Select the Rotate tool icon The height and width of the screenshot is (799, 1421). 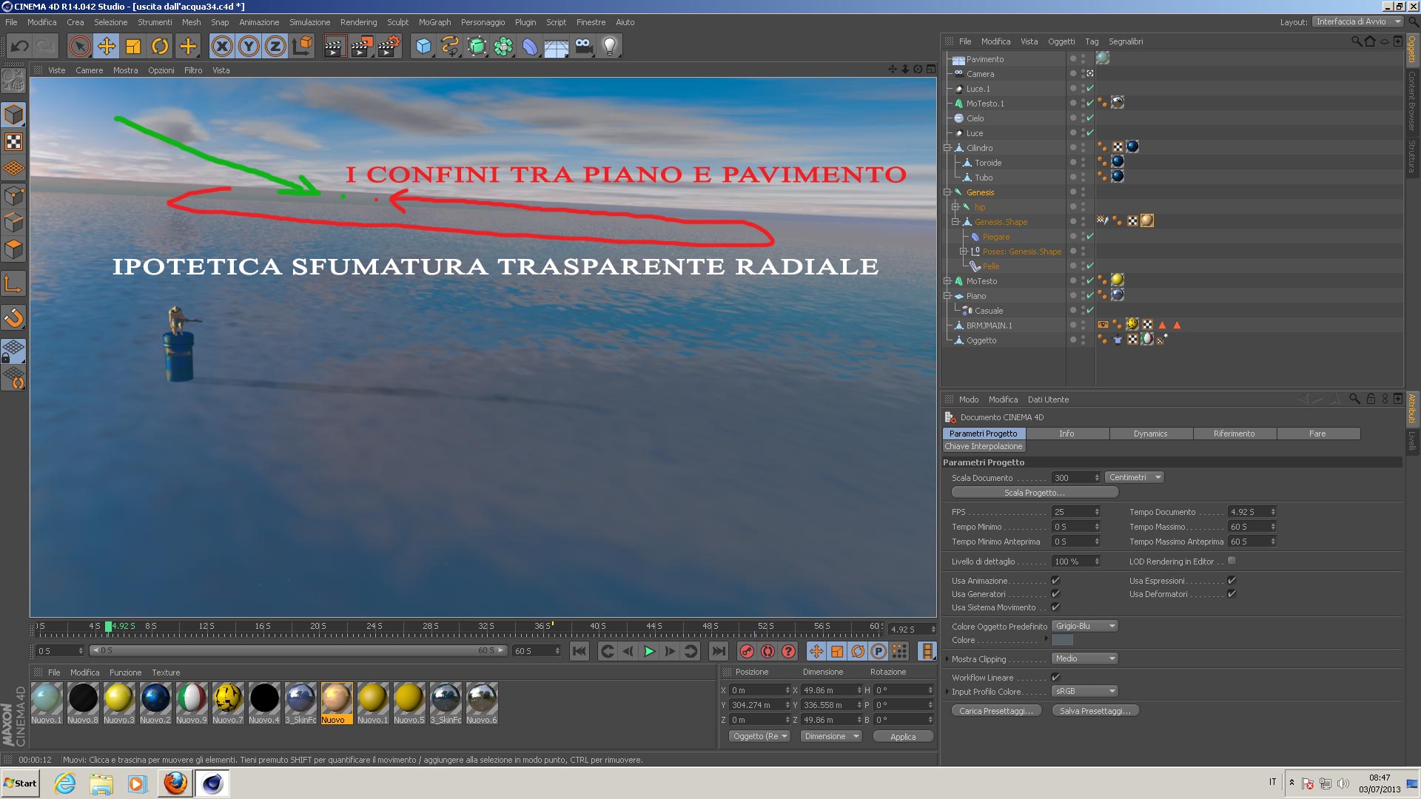(160, 47)
